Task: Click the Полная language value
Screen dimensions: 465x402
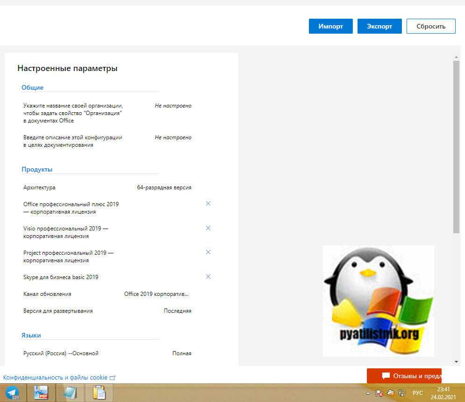Action: pos(182,353)
